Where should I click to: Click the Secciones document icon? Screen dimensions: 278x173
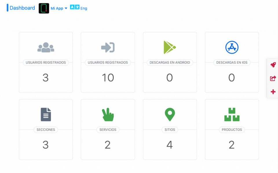[46, 114]
